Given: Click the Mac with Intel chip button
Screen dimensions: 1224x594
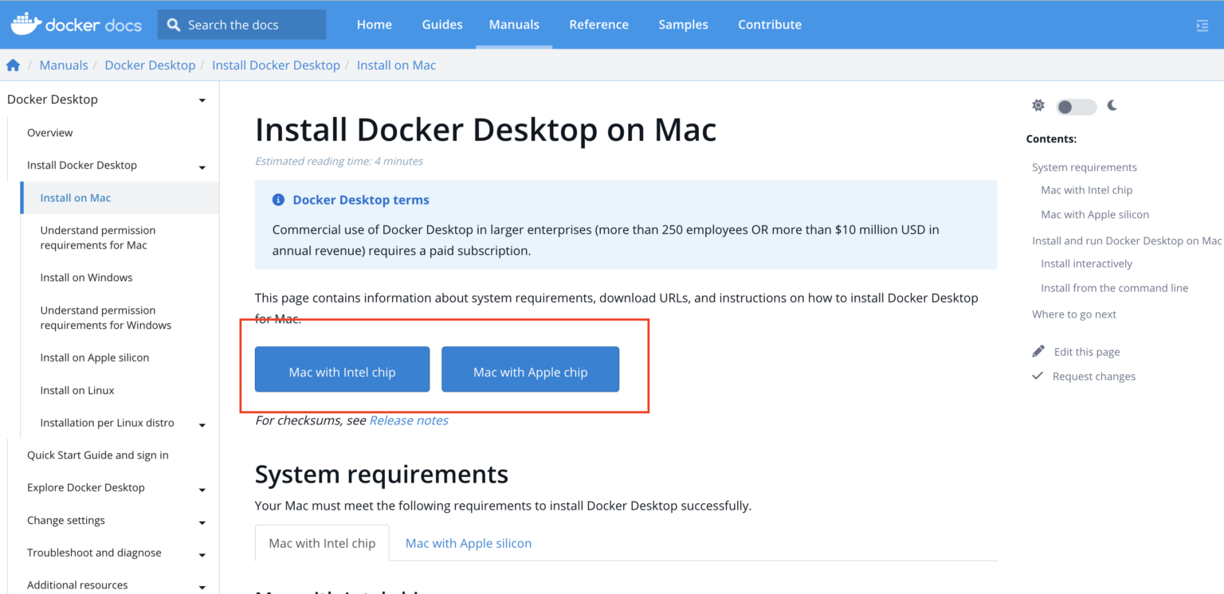Looking at the screenshot, I should tap(342, 372).
